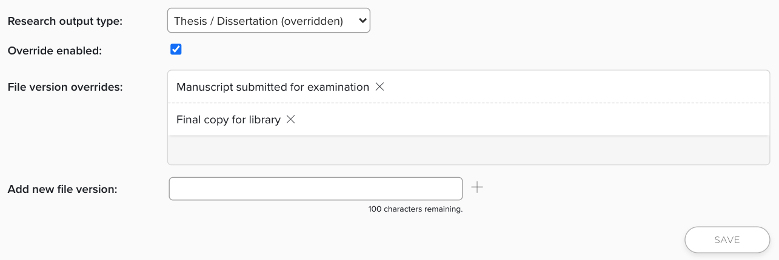Click the word "Manuscript" in the first override

pyautogui.click(x=204, y=87)
